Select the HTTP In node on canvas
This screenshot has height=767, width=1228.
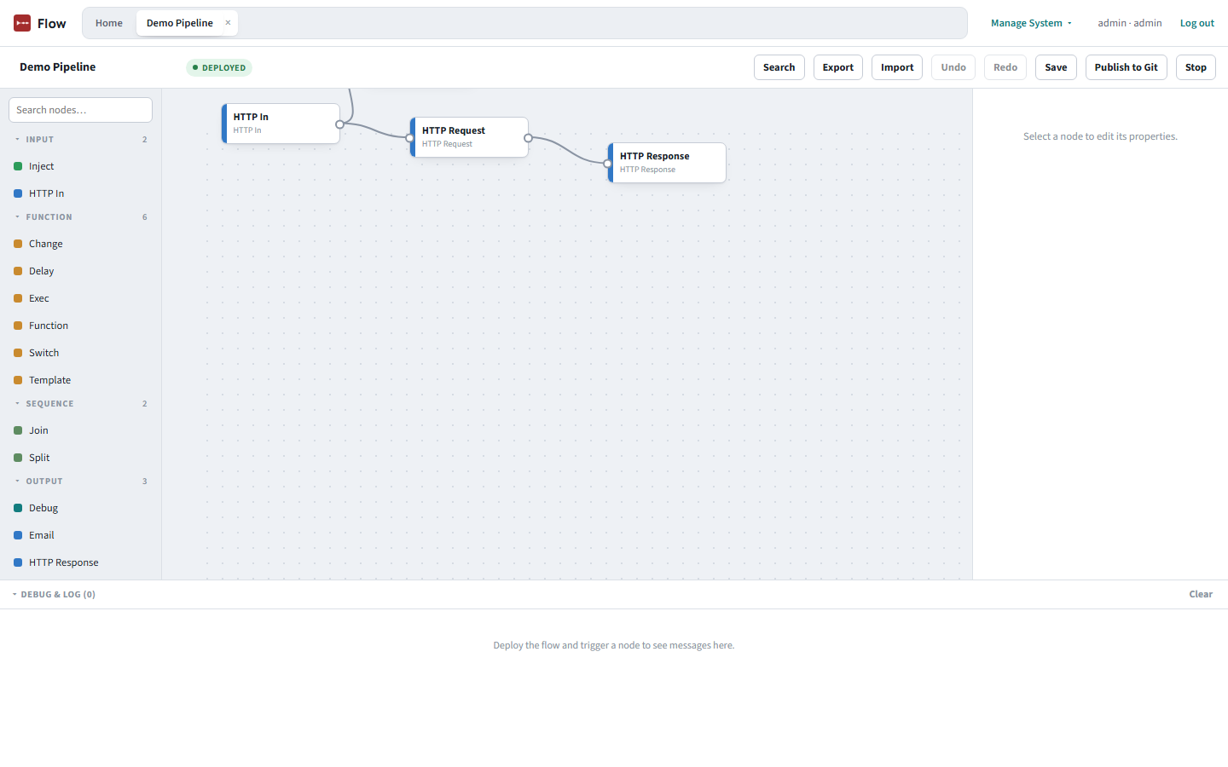coord(281,124)
